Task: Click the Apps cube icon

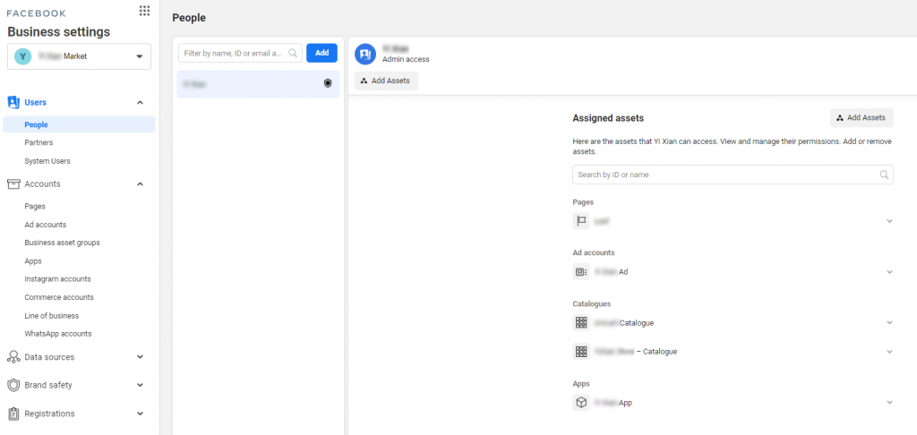Action: point(581,403)
